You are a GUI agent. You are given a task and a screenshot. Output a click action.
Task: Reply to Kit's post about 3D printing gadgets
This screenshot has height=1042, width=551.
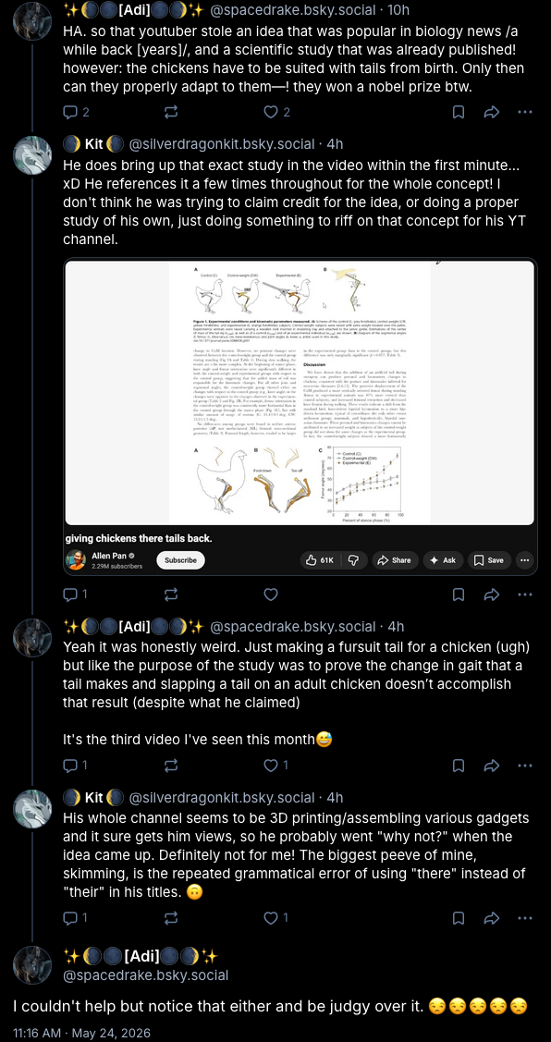click(x=75, y=918)
